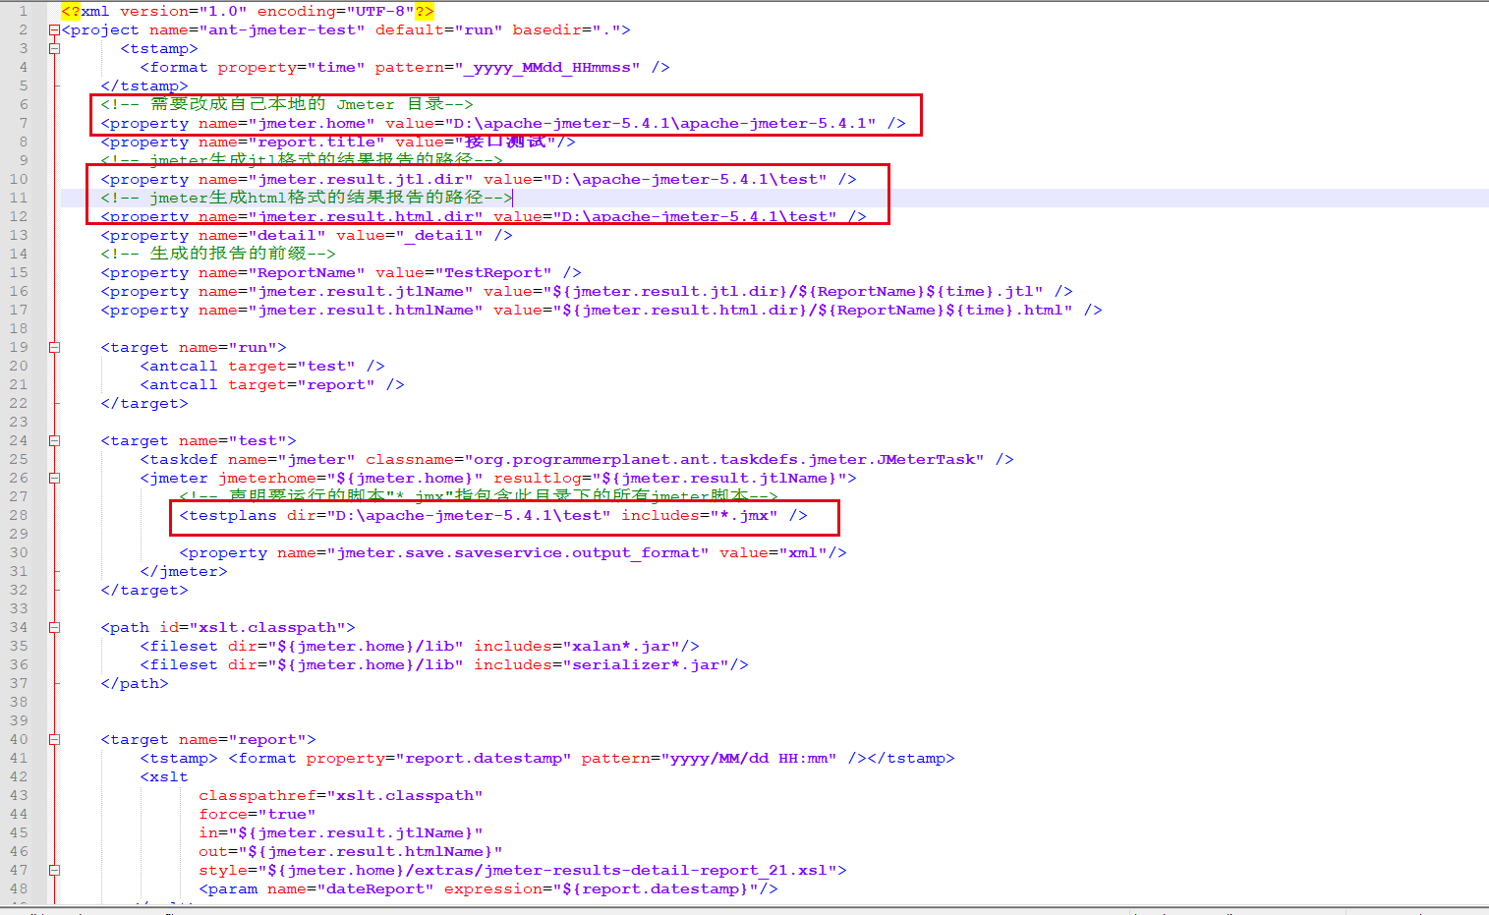Click the closing </jmeter> tag

click(183, 571)
